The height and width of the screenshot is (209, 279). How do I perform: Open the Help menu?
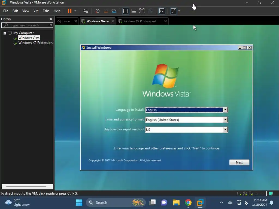pyautogui.click(x=57, y=11)
